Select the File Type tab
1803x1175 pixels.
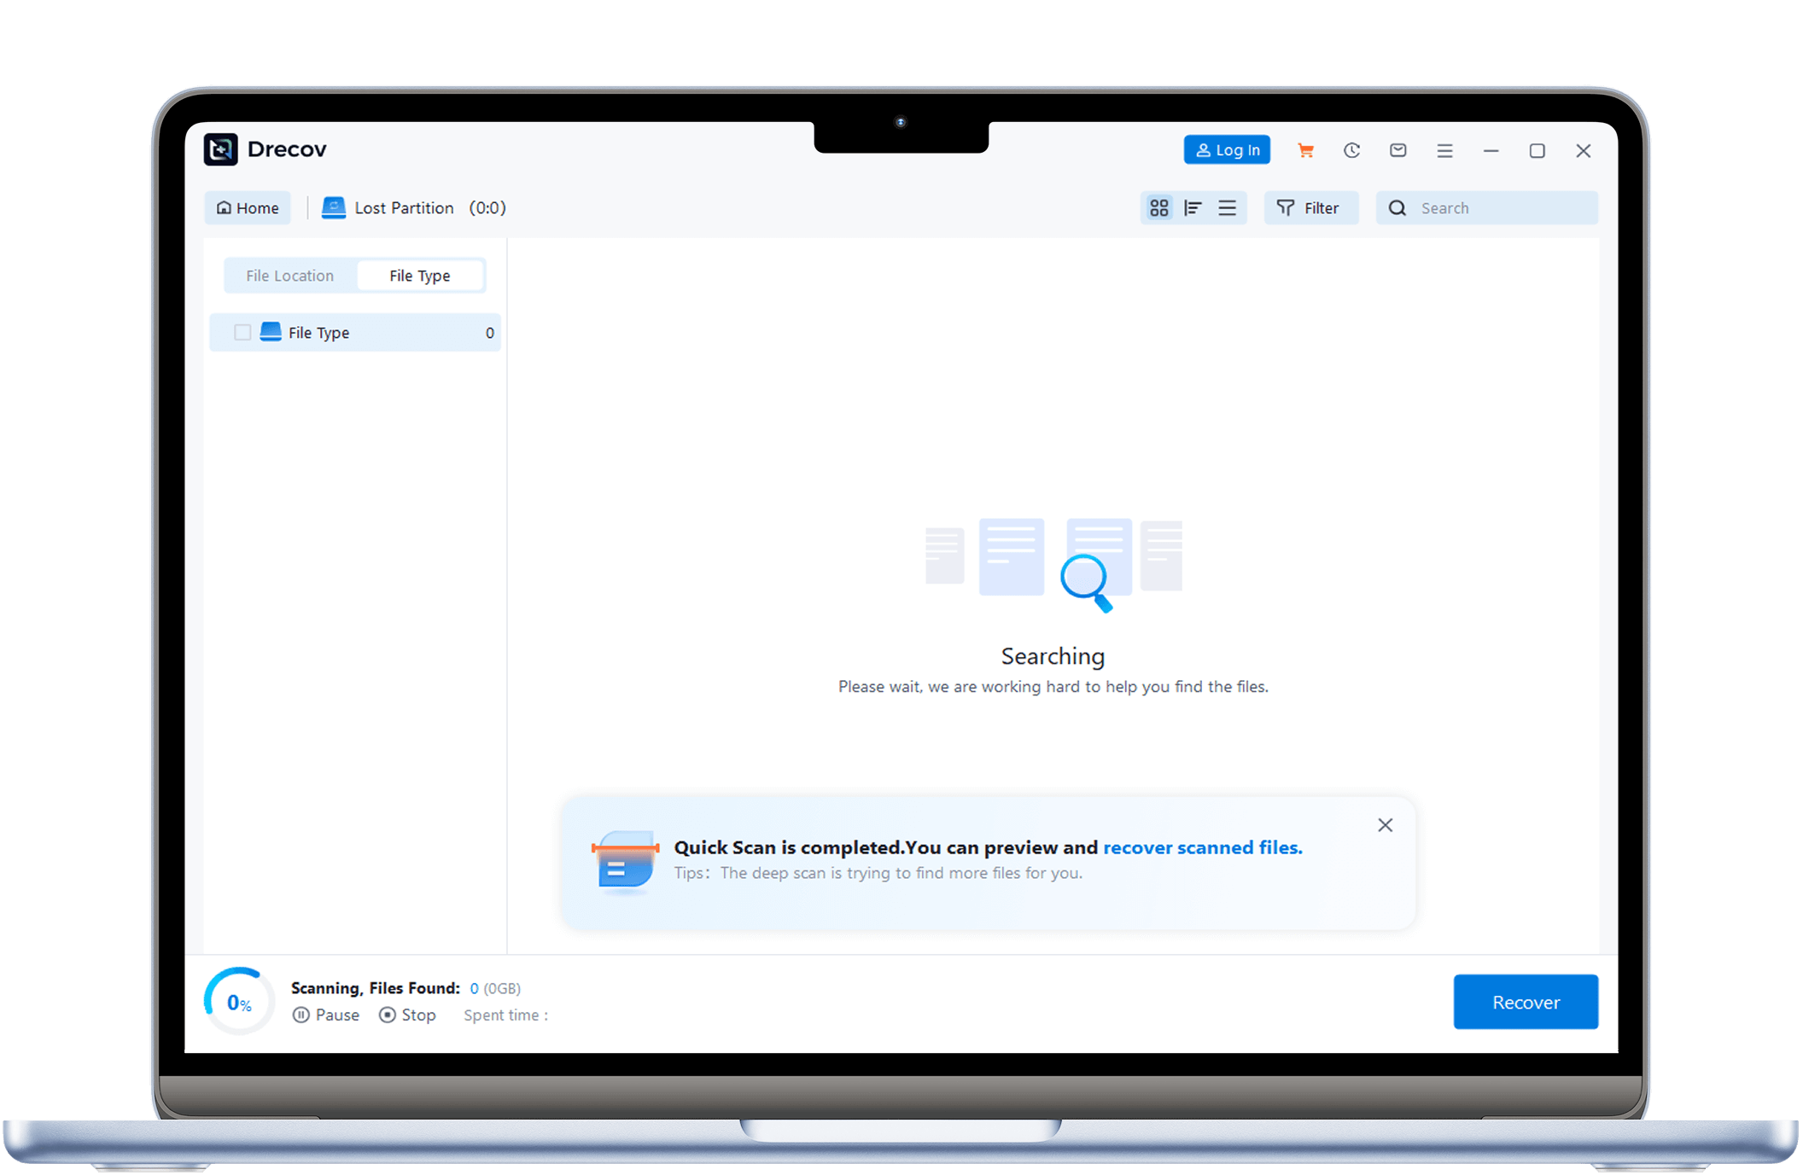tap(420, 276)
